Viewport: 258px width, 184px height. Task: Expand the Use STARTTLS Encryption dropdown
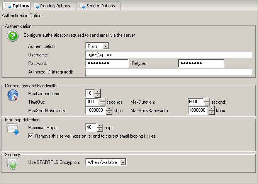click(123, 162)
